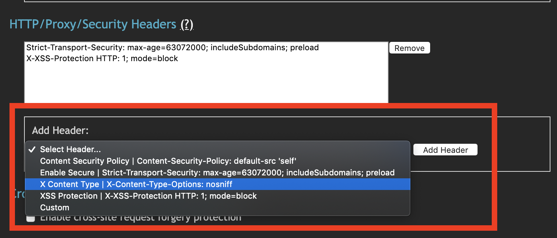Click the "Add Header" button
Viewport: 557px width, 238px height.
click(x=445, y=150)
